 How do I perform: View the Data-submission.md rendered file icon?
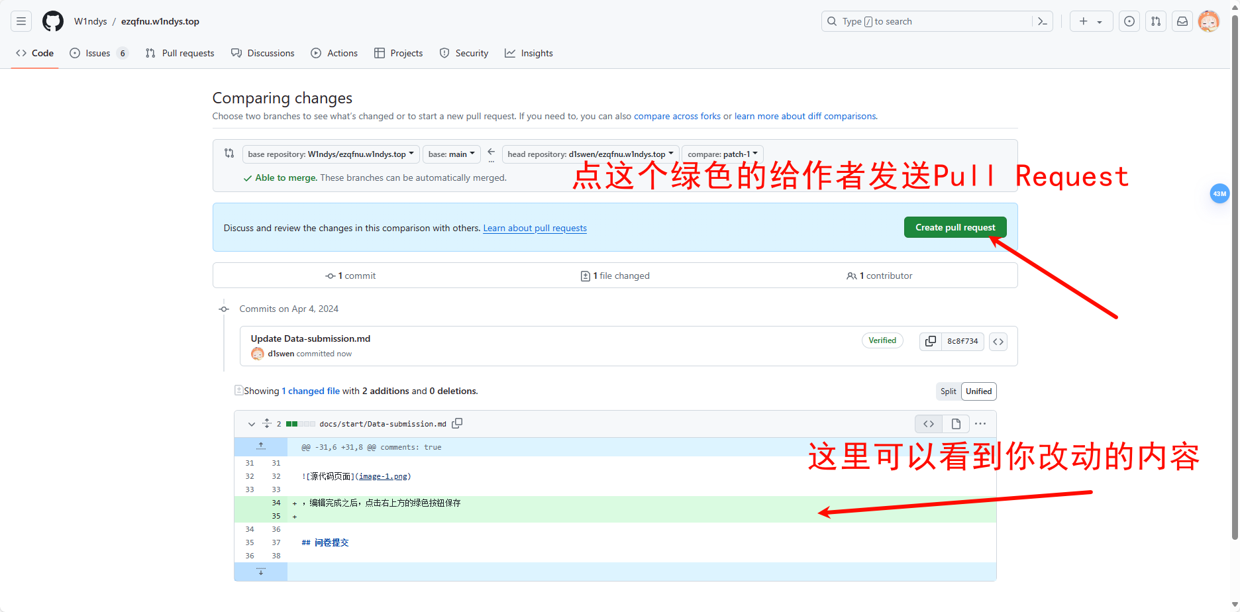click(x=956, y=424)
